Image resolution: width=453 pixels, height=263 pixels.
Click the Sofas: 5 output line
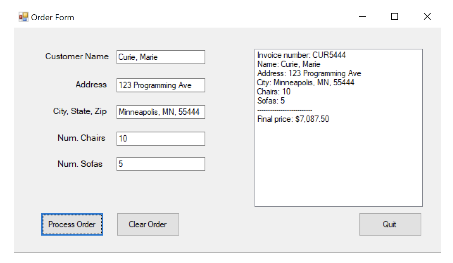tap(271, 101)
